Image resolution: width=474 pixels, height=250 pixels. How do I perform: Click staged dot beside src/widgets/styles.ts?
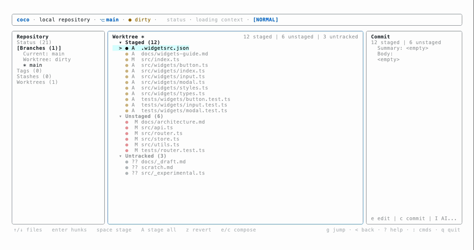[127, 88]
